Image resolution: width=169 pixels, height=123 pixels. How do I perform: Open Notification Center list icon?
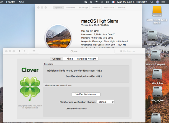pyautogui.click(x=163, y=2)
